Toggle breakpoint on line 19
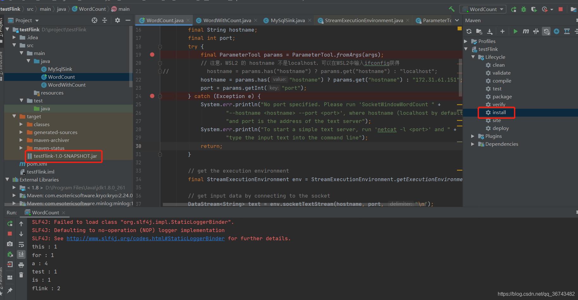 [x=152, y=55]
